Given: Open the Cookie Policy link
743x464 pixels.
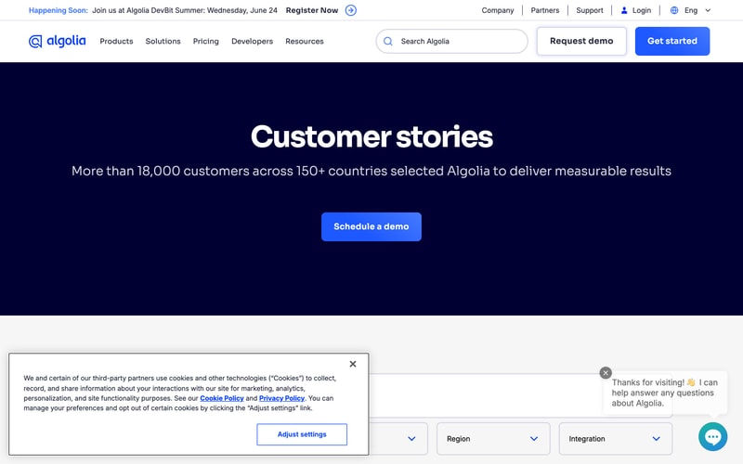Looking at the screenshot, I should click(222, 398).
